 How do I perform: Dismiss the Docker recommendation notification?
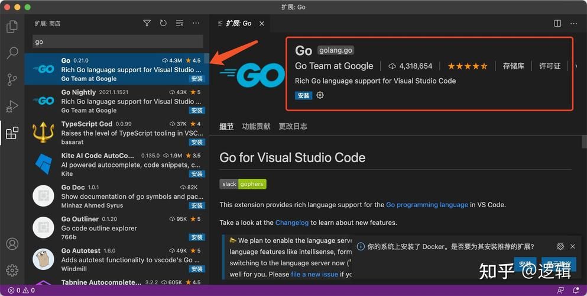click(572, 246)
